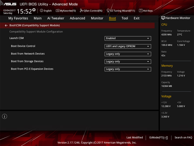Screen dimensions: 194x146
Task: Switch to the Monitor tab
Action: pyautogui.click(x=97, y=18)
